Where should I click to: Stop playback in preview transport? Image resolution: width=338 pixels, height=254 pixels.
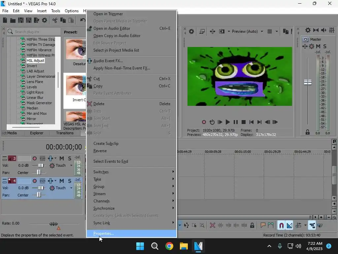[x=244, y=122]
